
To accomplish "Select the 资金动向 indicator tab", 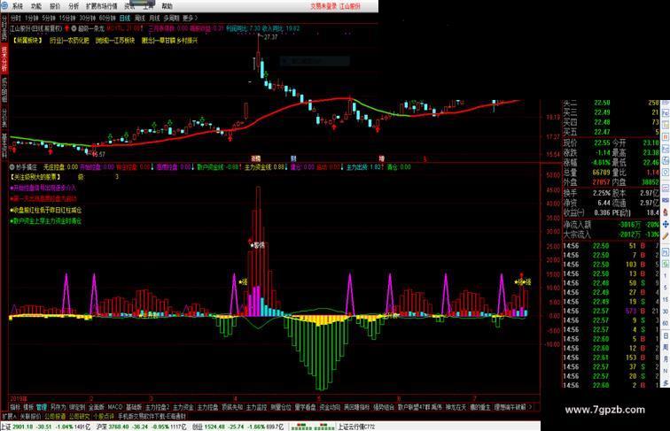I will click(330, 407).
